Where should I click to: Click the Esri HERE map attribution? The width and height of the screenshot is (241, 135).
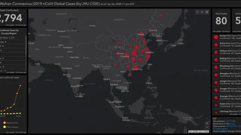[198, 132]
